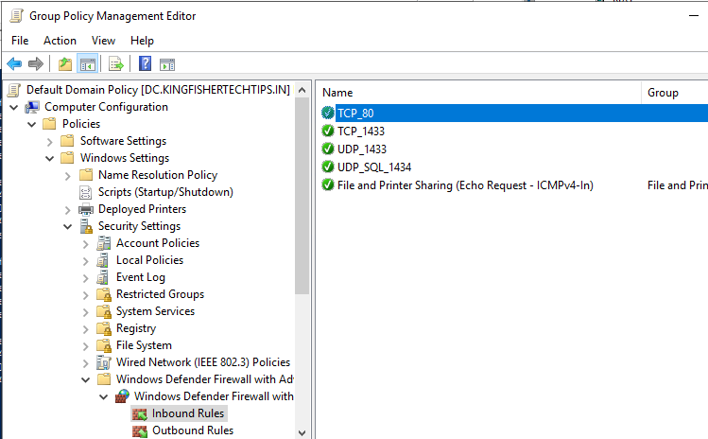Expand the Local Policies node

pyautogui.click(x=86, y=261)
